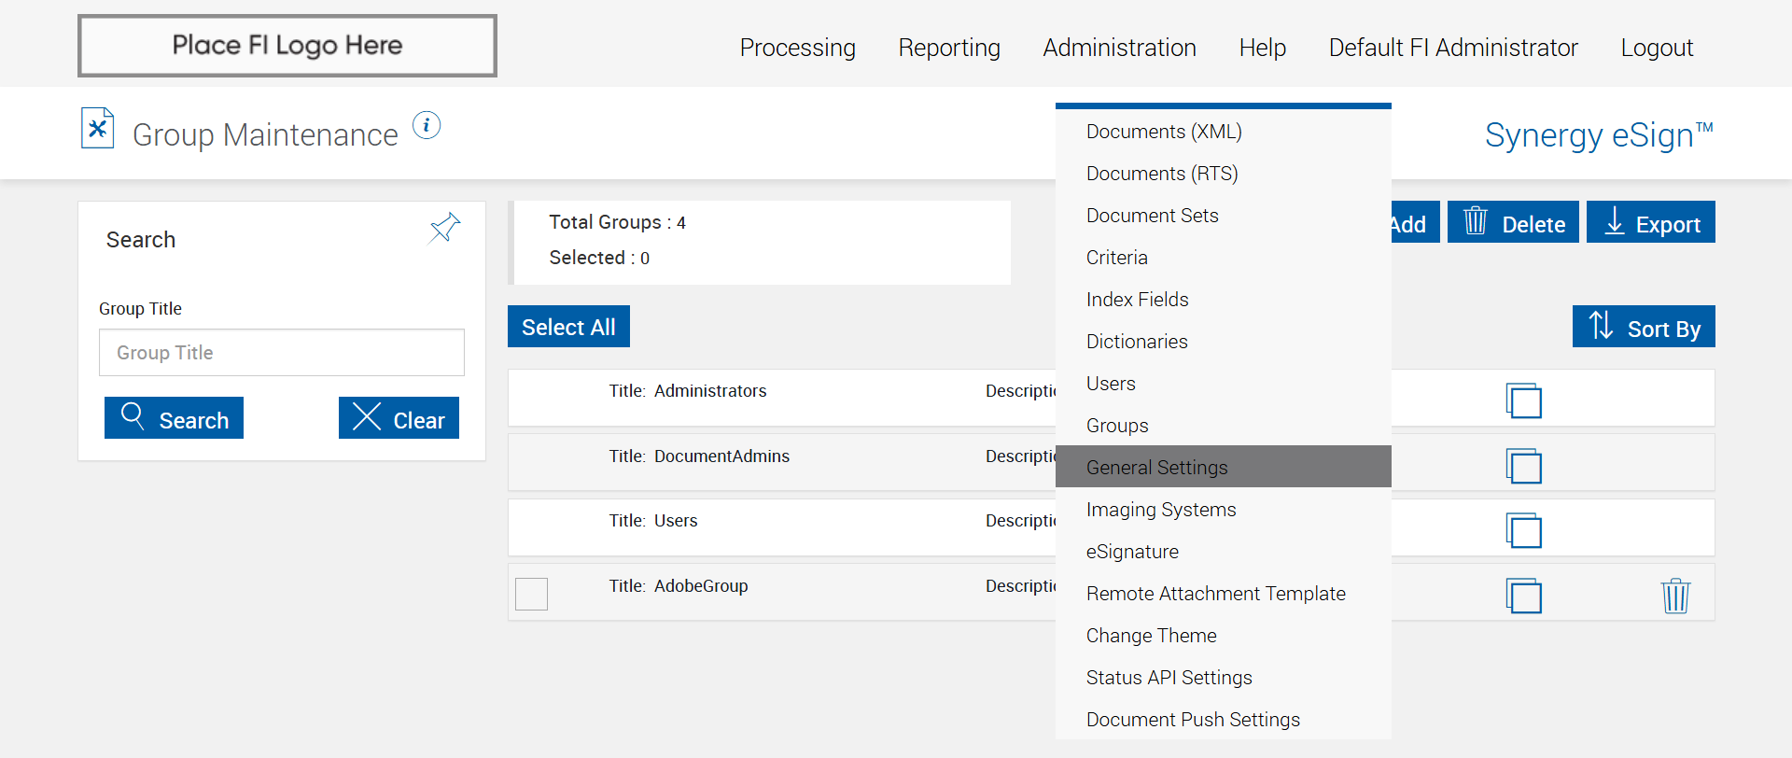Click the Clear button in Search panel
Viewport: 1792px width, 758px height.
coord(399,418)
